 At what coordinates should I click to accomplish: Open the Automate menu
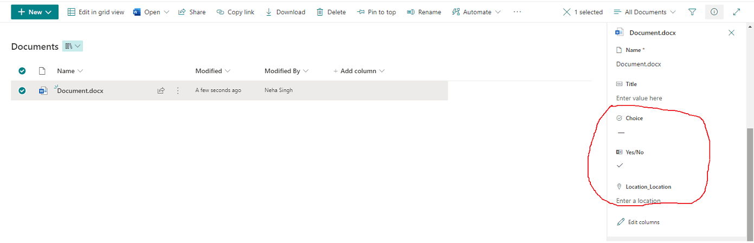(x=476, y=12)
